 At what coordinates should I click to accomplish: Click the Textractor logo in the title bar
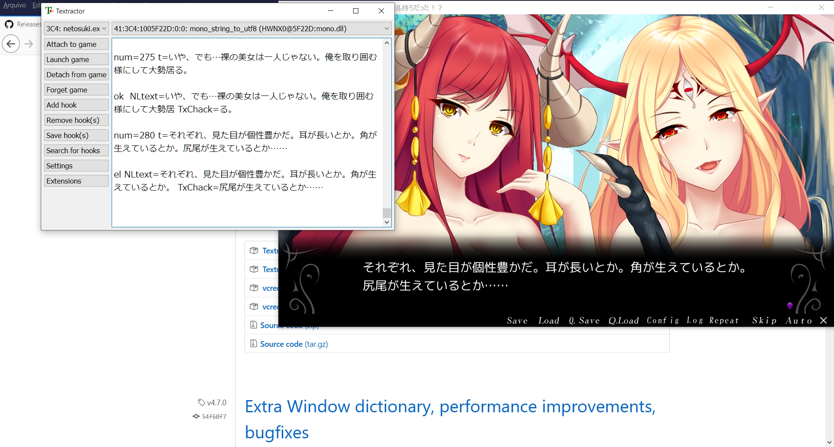coord(50,10)
